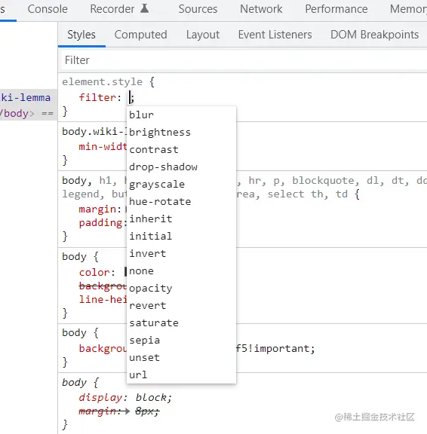This screenshot has height=434, width=427.
Task: Switch to the Sources tab
Action: tap(198, 9)
